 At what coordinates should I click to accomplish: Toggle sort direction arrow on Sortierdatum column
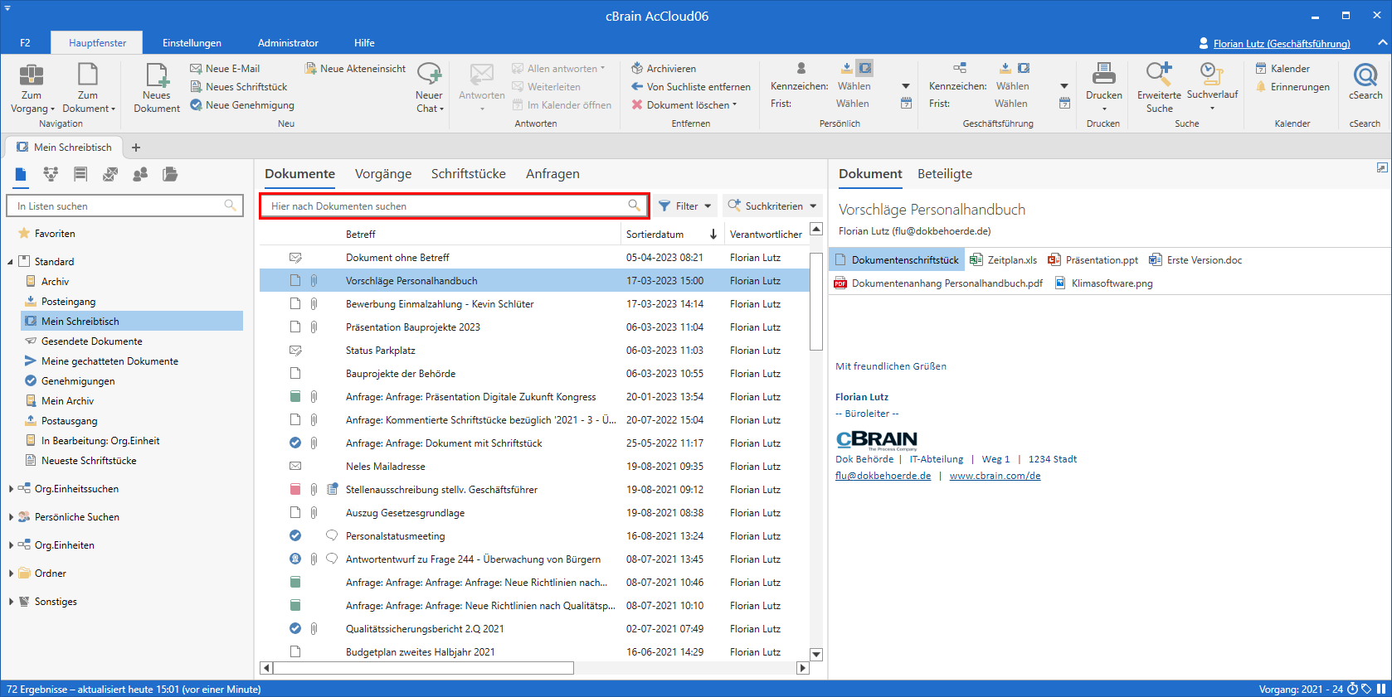713,235
